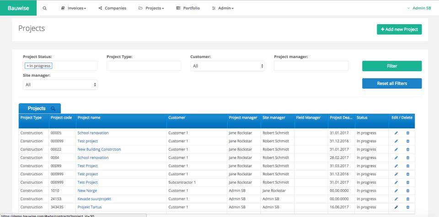The height and width of the screenshot is (217, 439).
Task: Click the Subcontractor 1 customer cell
Action: coord(197,182)
